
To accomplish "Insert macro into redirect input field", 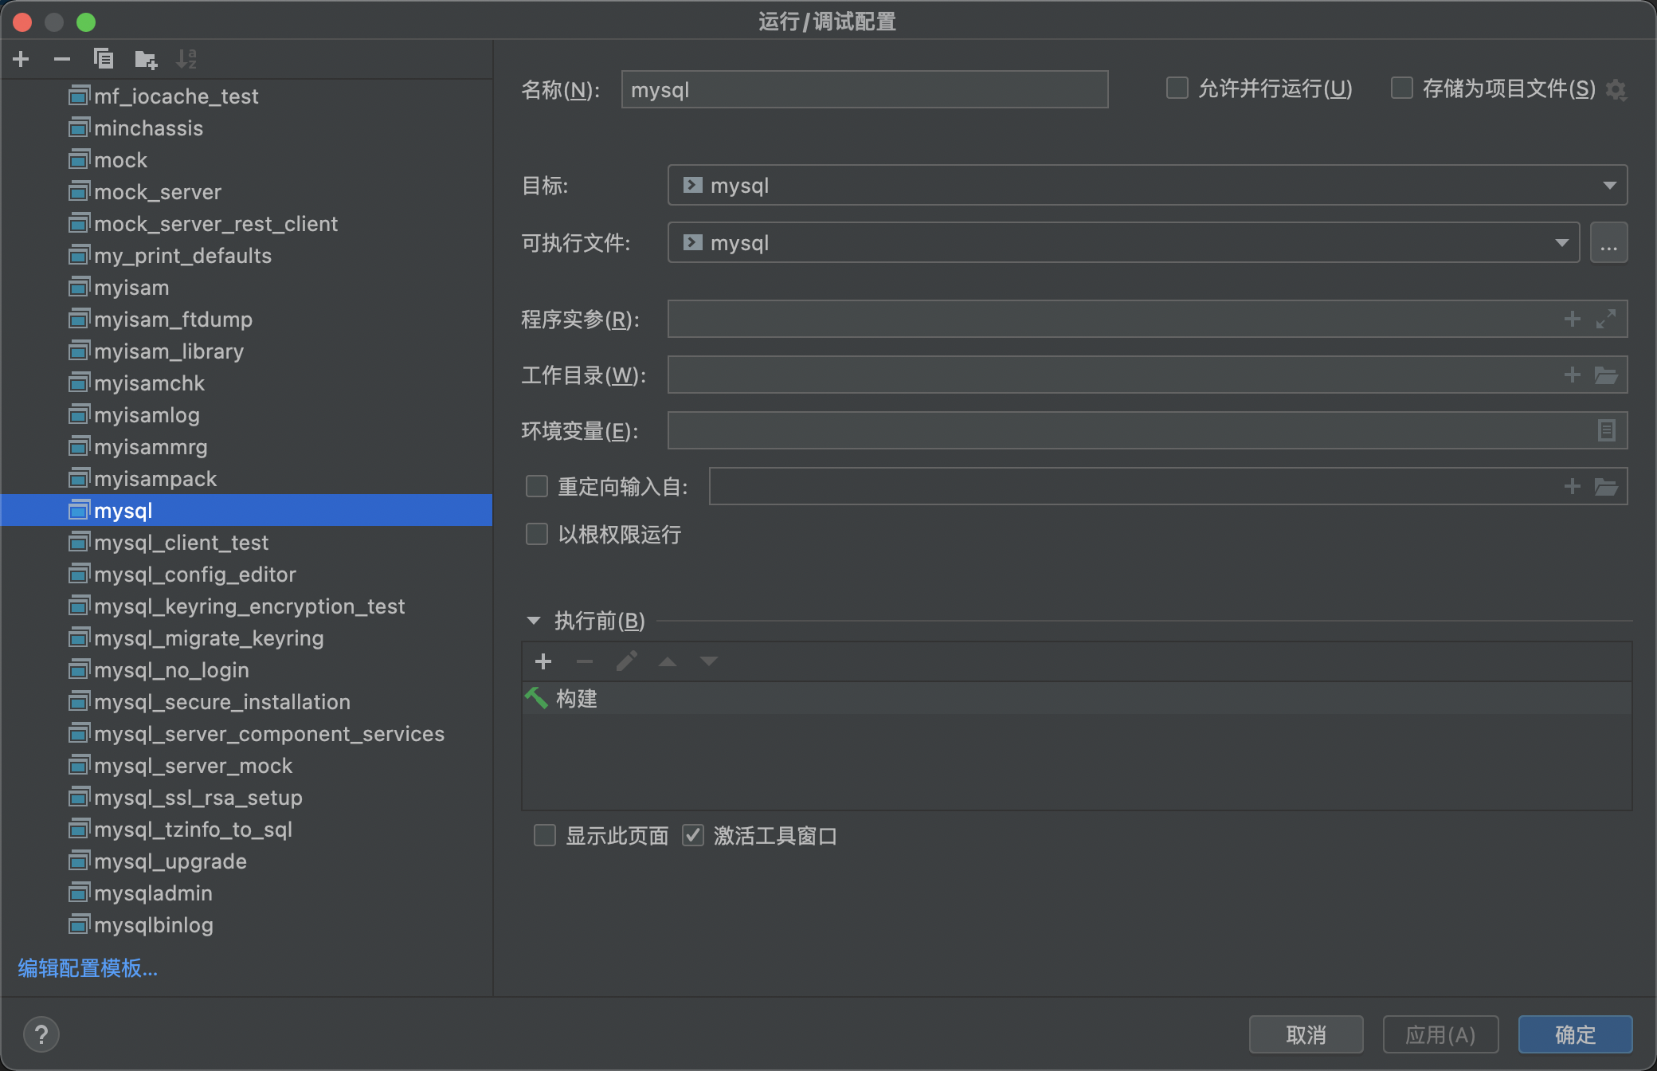I will [1573, 487].
